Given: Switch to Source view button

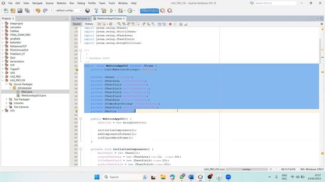Looking at the screenshot, I should 77,24.
